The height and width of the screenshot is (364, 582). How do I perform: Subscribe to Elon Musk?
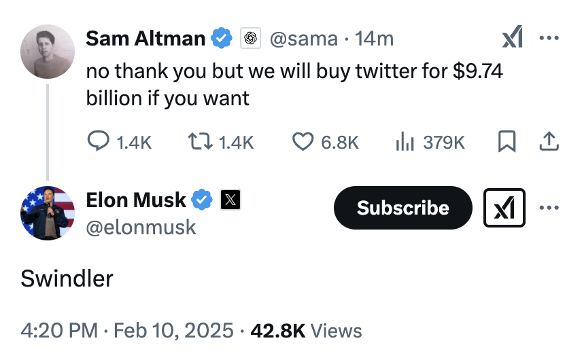pos(403,208)
